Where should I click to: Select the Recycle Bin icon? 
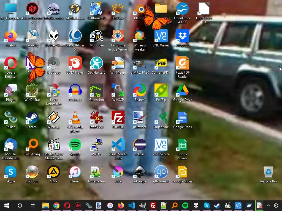tap(268, 174)
